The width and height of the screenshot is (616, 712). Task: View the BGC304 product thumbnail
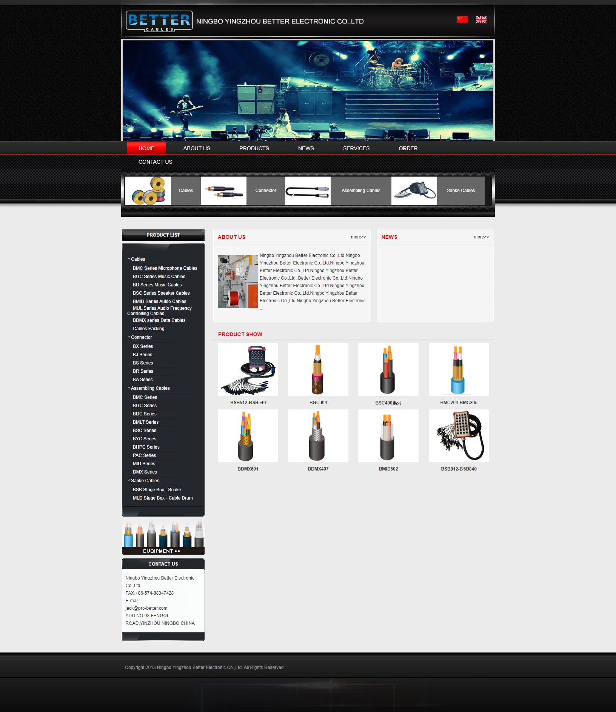(x=318, y=369)
